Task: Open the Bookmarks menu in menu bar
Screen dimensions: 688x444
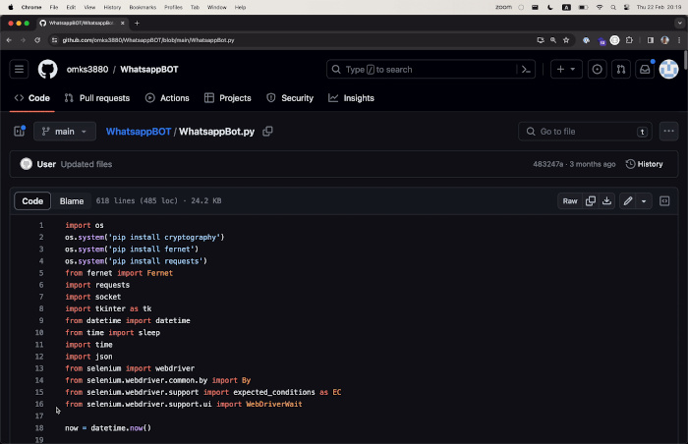Action: pyautogui.click(x=143, y=7)
